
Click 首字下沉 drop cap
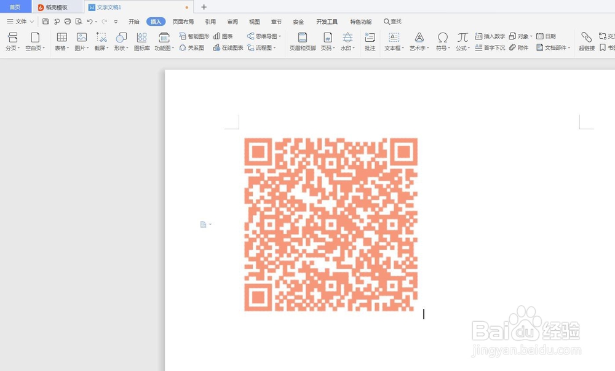tap(490, 48)
